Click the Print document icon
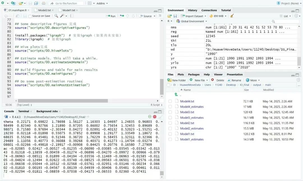The width and height of the screenshot is (303, 181). [44, 3]
